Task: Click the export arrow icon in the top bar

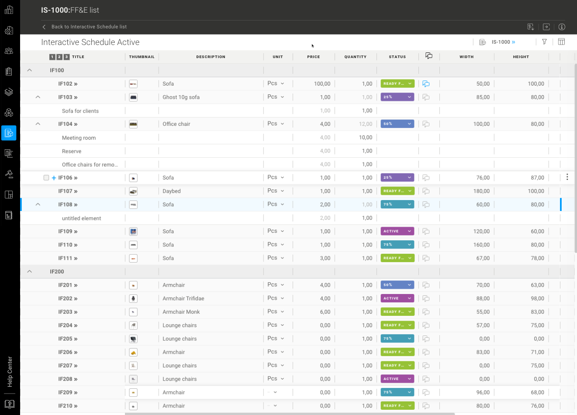Action: point(546,27)
